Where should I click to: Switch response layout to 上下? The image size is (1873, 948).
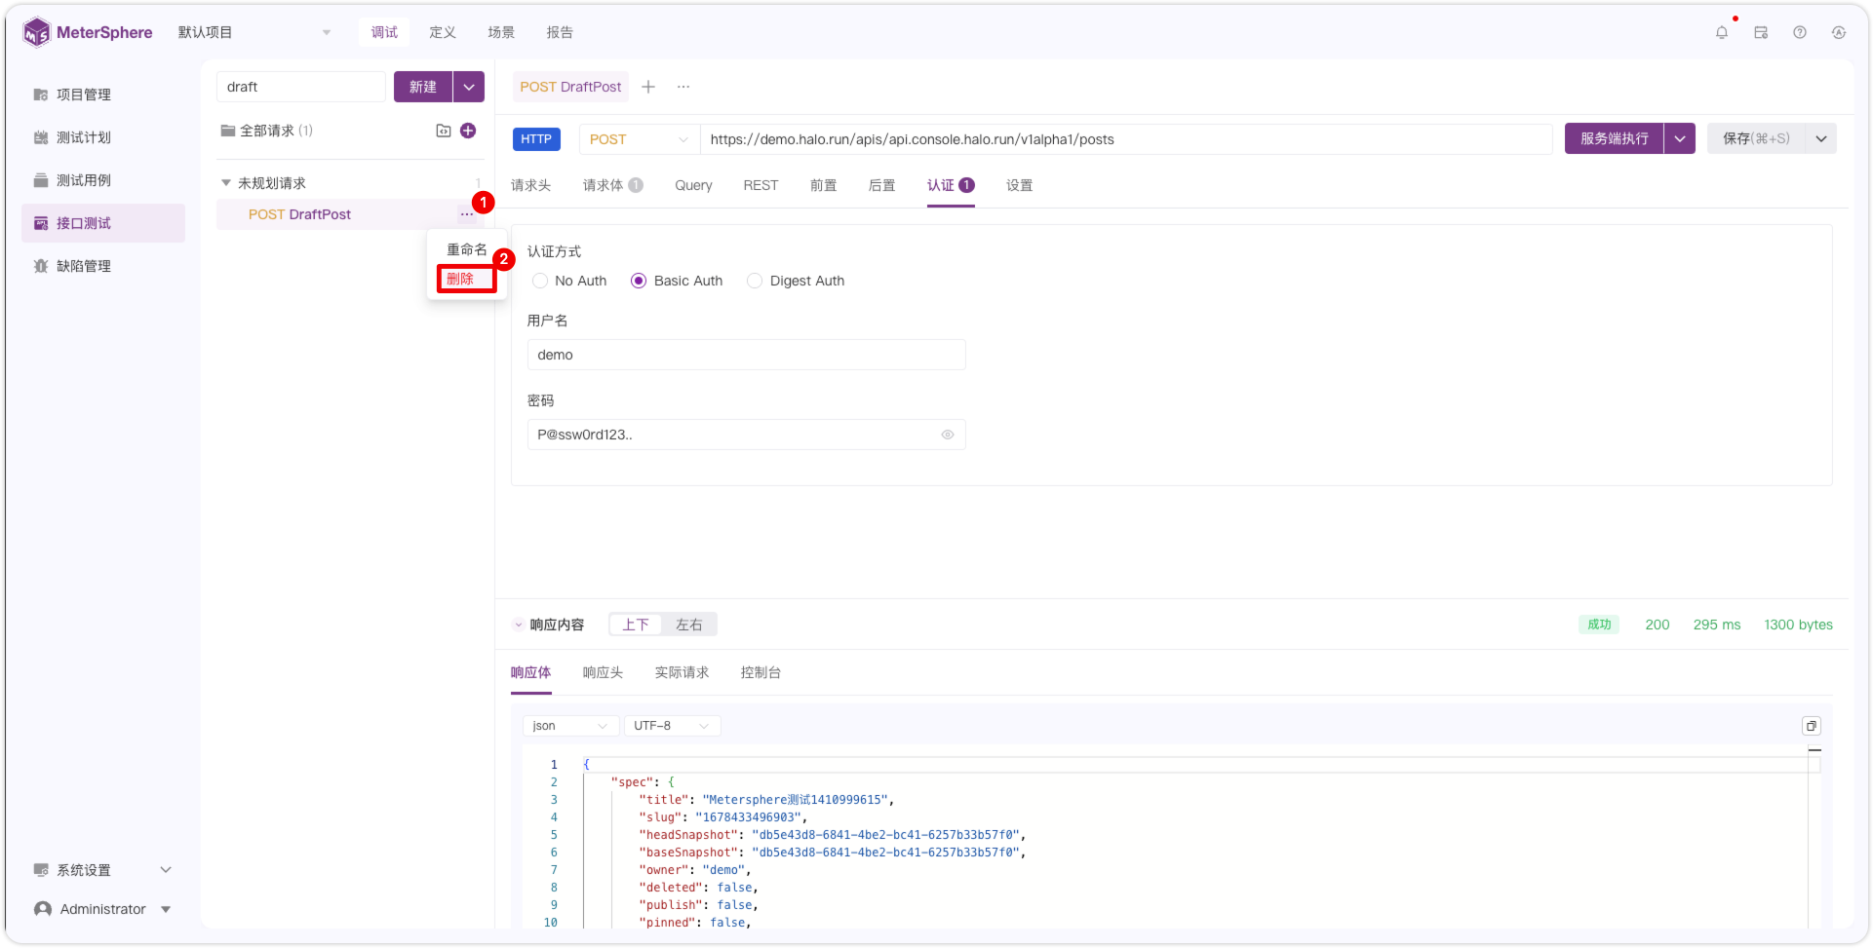(x=636, y=625)
